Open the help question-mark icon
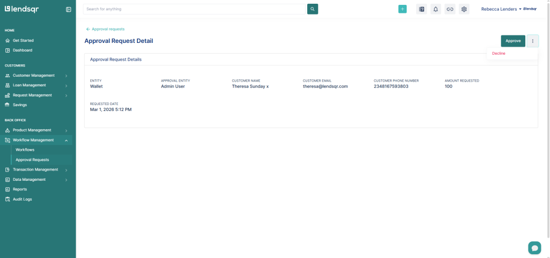Image resolution: width=550 pixels, height=258 pixels. coord(422,9)
